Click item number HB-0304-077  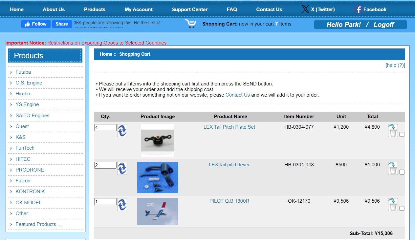tap(299, 127)
